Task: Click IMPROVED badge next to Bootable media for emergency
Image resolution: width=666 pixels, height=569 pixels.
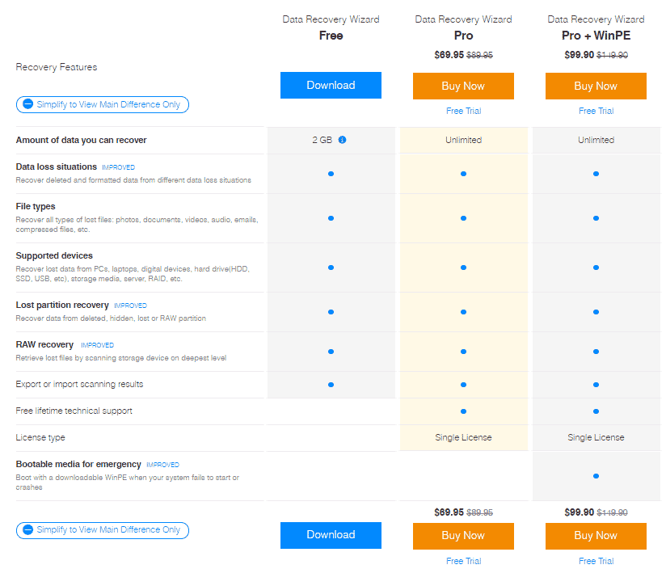Action: (162, 465)
